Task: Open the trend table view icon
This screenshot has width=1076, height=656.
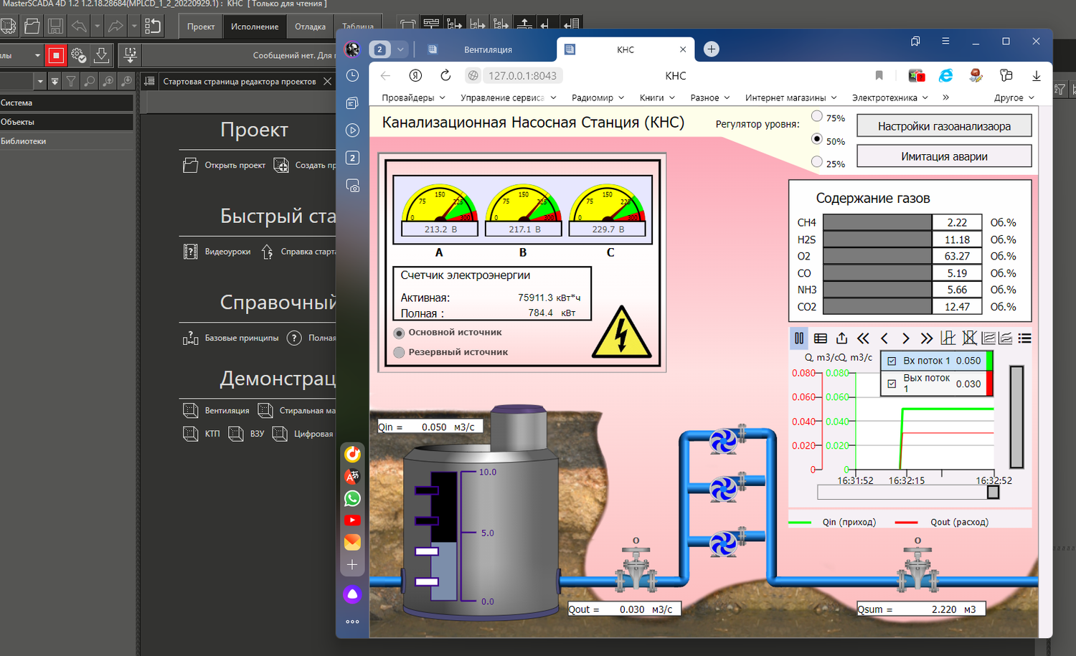Action: [x=821, y=338]
